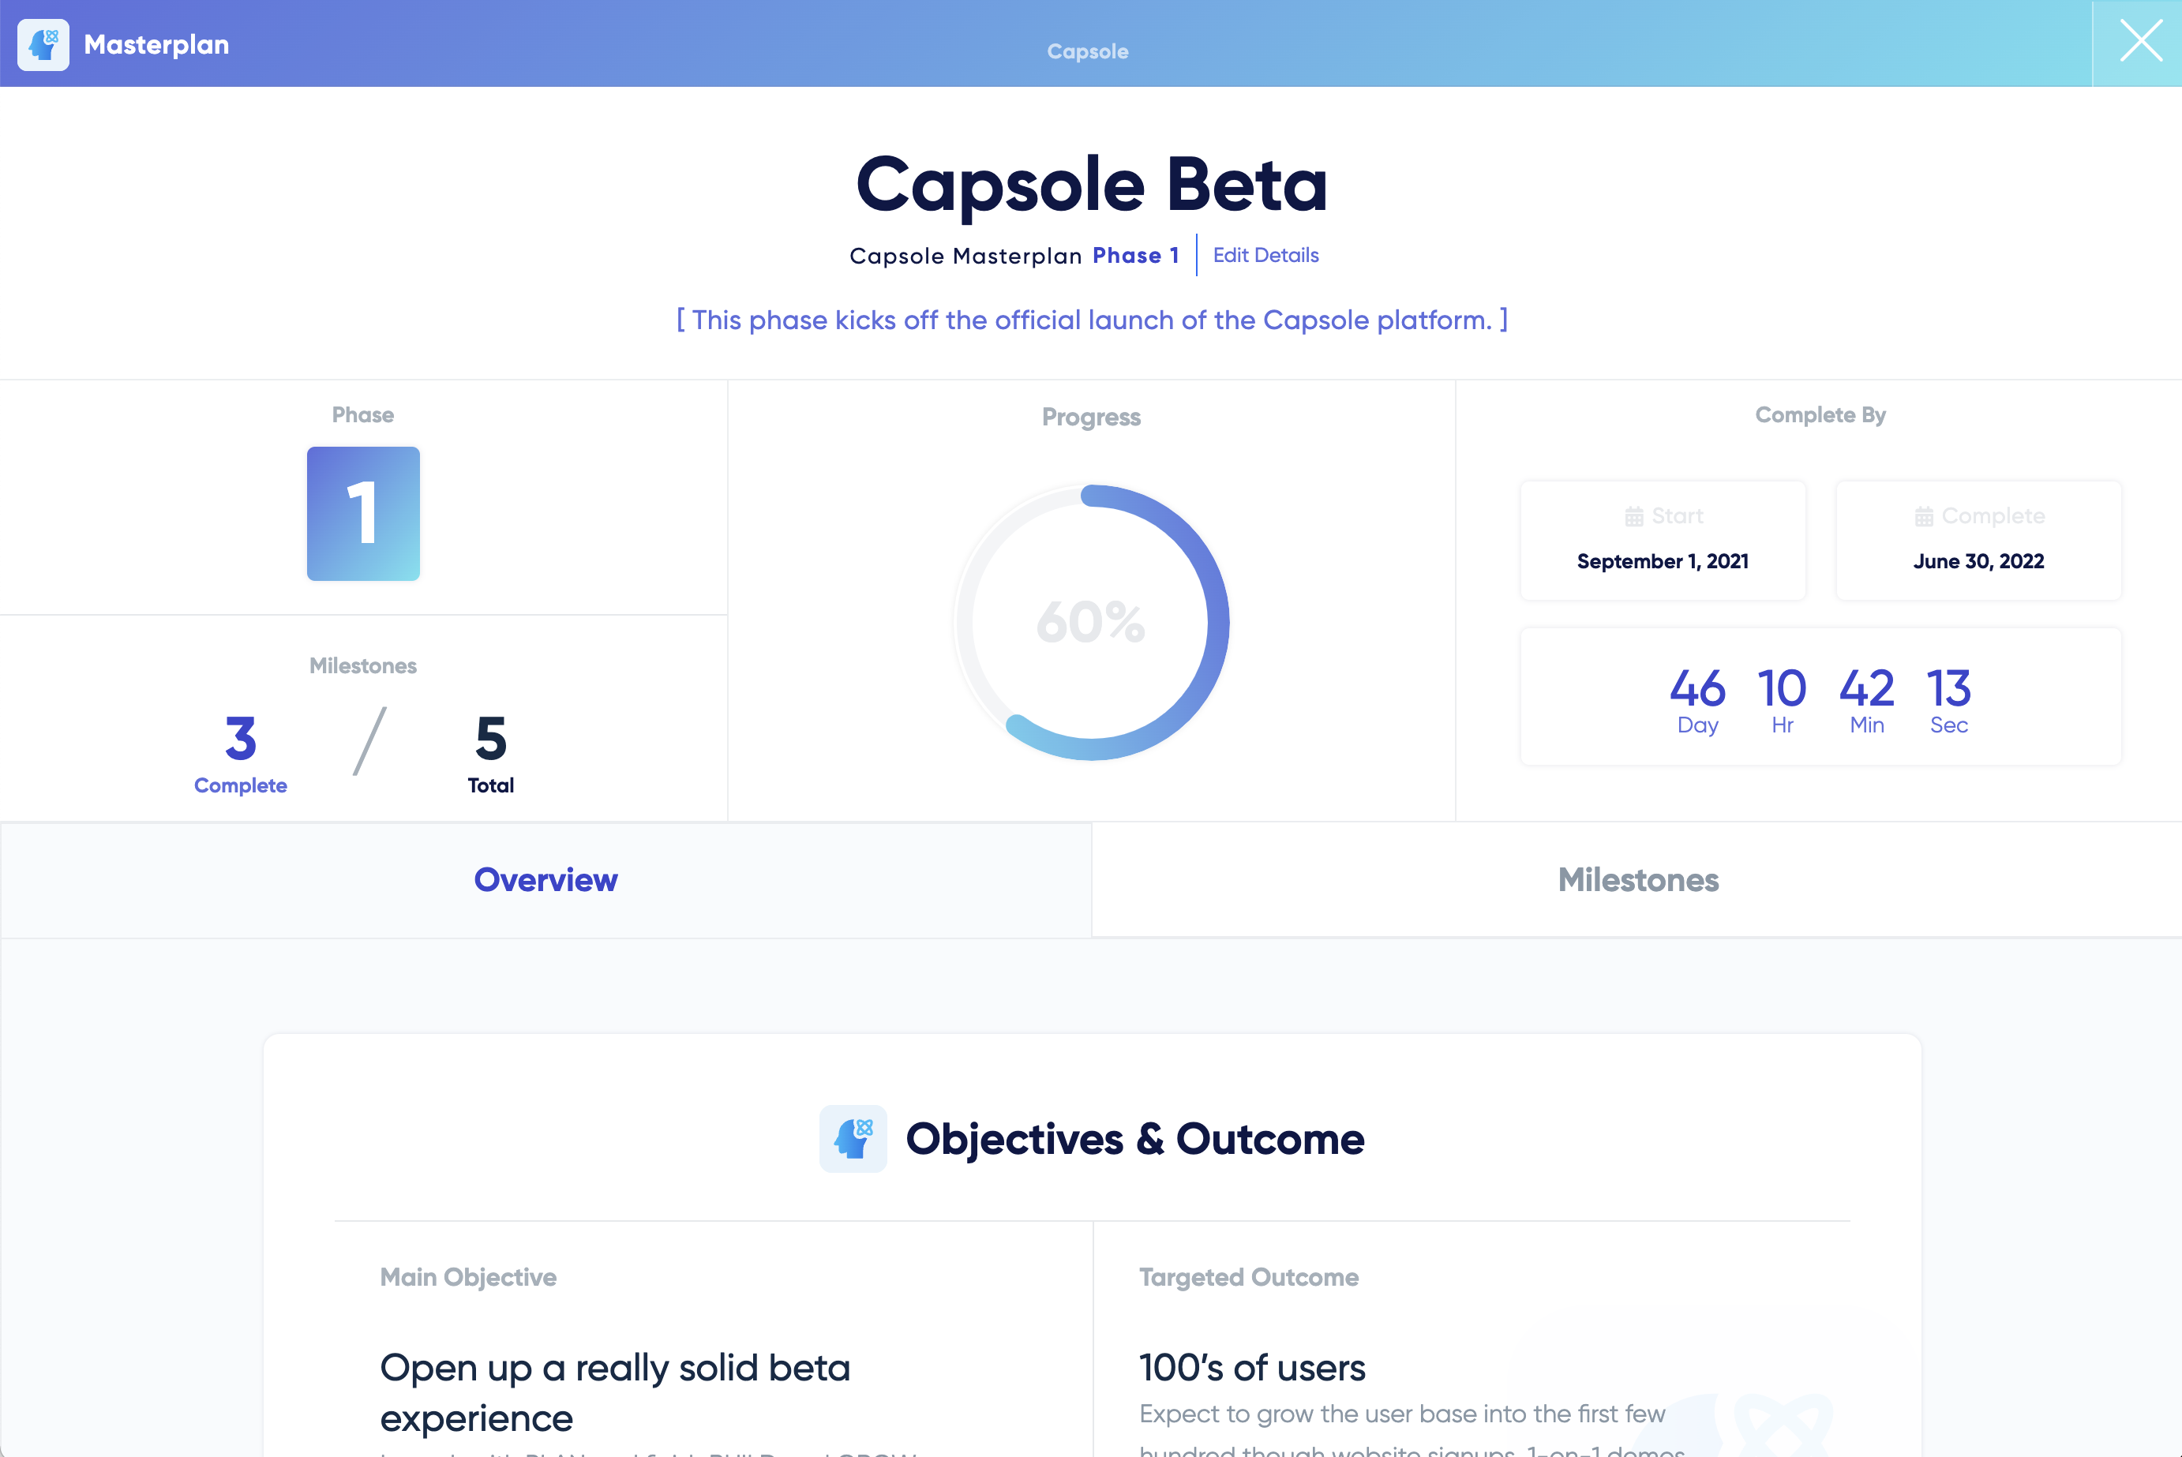Screen dimensions: 2182x1457
Task: Select the Complete date June 30, 2022
Action: tap(1978, 561)
